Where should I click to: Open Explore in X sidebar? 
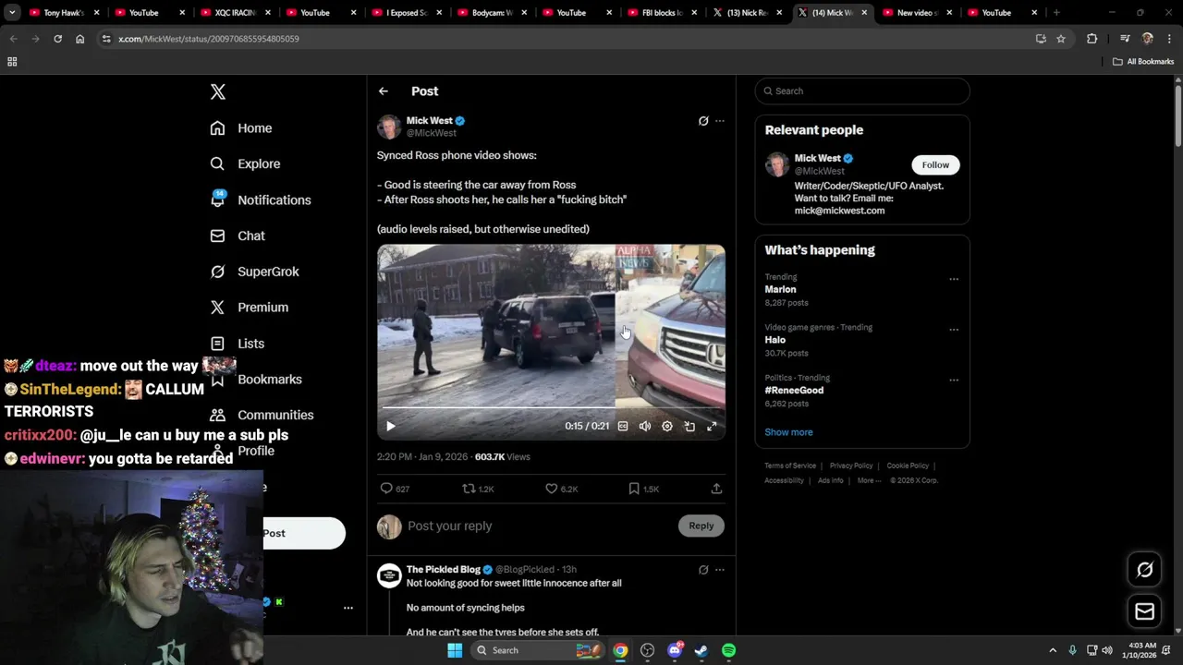(245, 163)
